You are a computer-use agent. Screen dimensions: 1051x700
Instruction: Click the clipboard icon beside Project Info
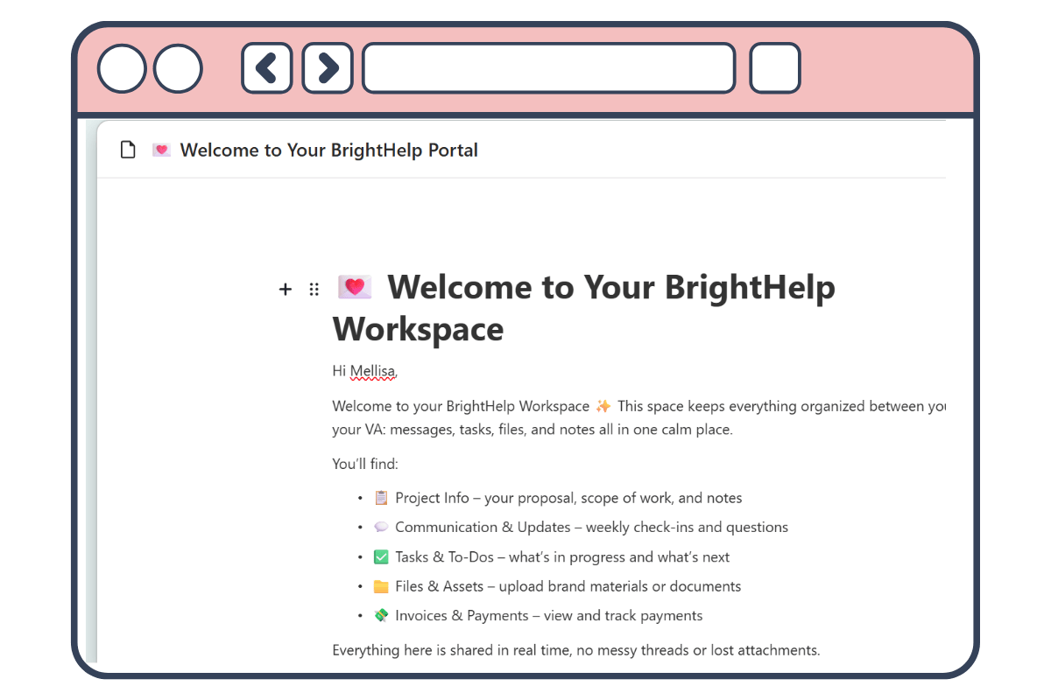[381, 497]
